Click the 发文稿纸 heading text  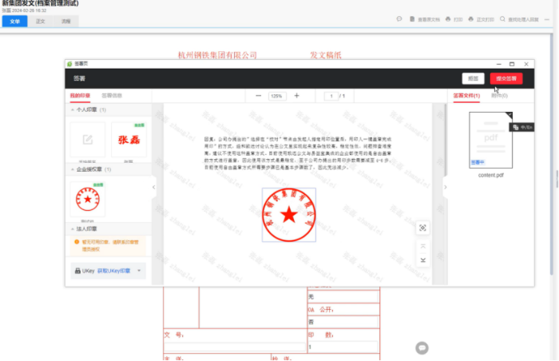326,55
